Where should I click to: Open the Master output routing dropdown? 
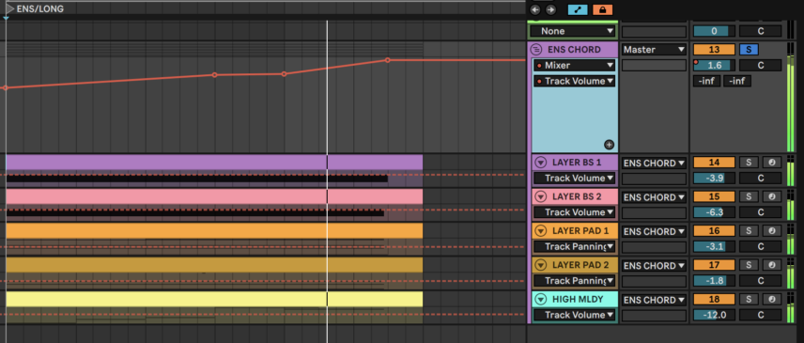pyautogui.click(x=654, y=50)
